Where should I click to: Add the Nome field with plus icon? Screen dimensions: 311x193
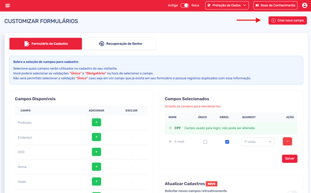point(97,167)
